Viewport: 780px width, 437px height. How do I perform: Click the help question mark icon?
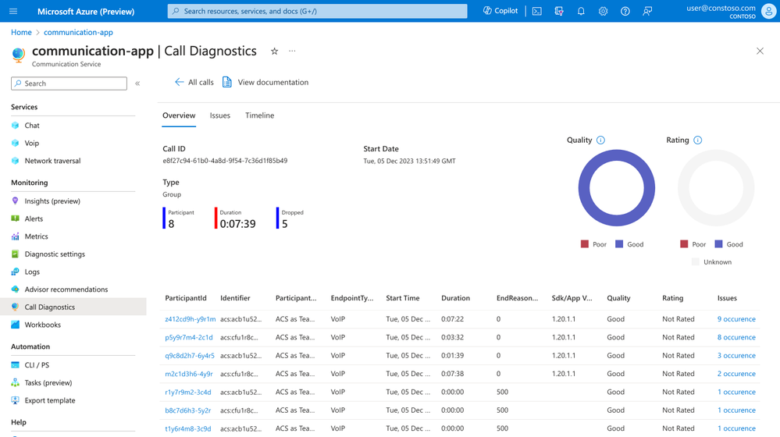pyautogui.click(x=625, y=11)
